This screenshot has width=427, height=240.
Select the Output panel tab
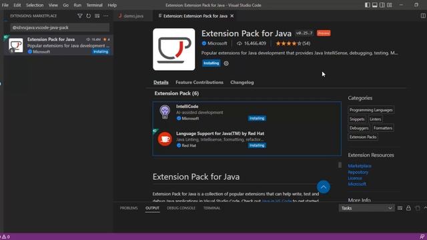click(x=152, y=208)
